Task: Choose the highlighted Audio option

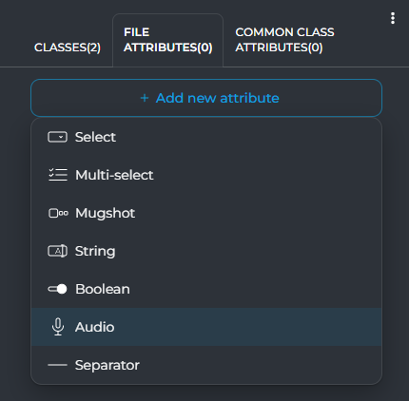Action: pyautogui.click(x=206, y=327)
